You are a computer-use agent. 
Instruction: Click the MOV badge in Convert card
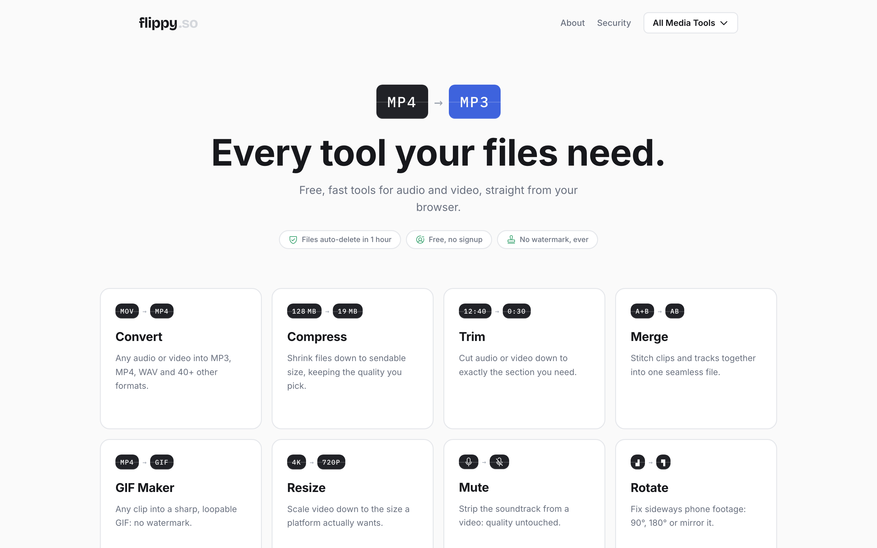[x=127, y=311]
